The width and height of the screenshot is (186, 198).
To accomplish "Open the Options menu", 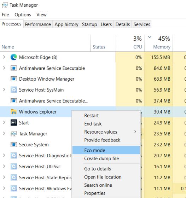I will click(x=23, y=14).
